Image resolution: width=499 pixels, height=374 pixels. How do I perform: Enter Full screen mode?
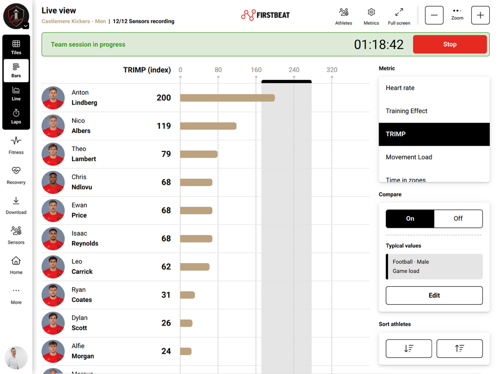399,17
